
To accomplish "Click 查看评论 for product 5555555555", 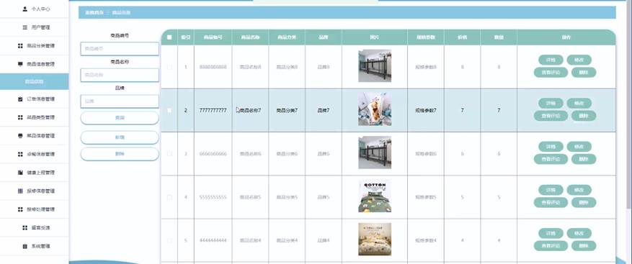I will click(x=551, y=202).
